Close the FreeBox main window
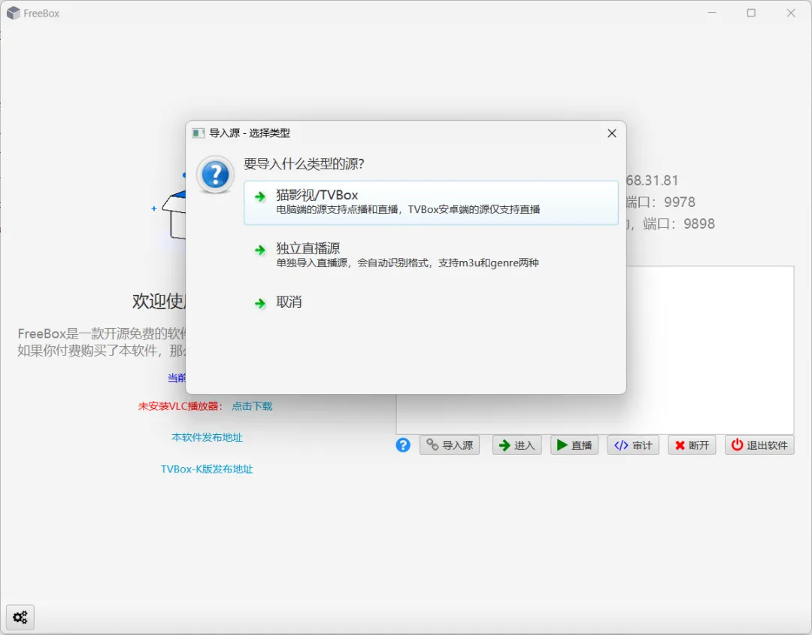The image size is (812, 635). click(791, 13)
